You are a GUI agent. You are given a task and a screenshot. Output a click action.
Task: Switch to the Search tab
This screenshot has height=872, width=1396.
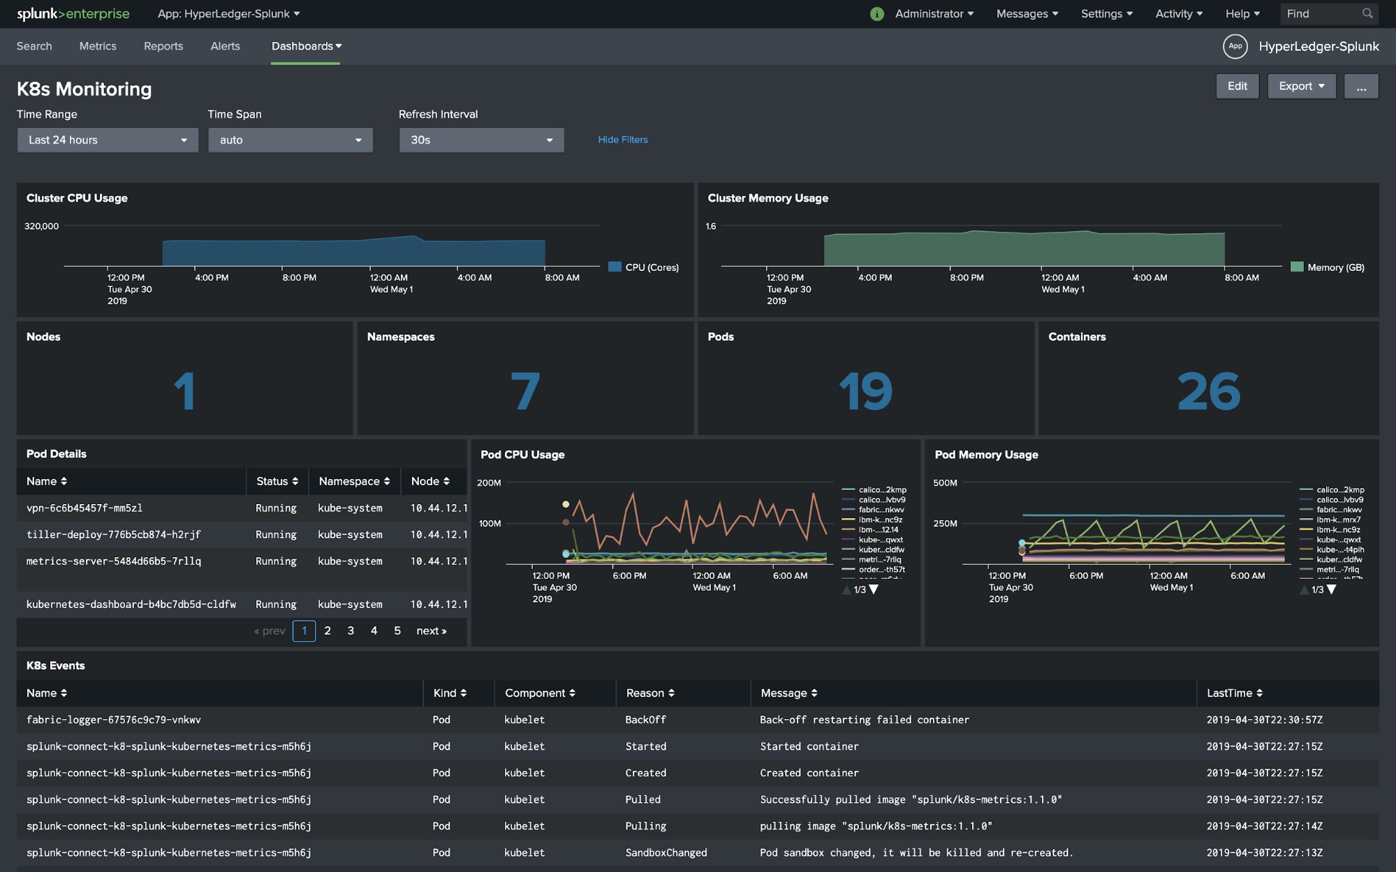pos(34,46)
